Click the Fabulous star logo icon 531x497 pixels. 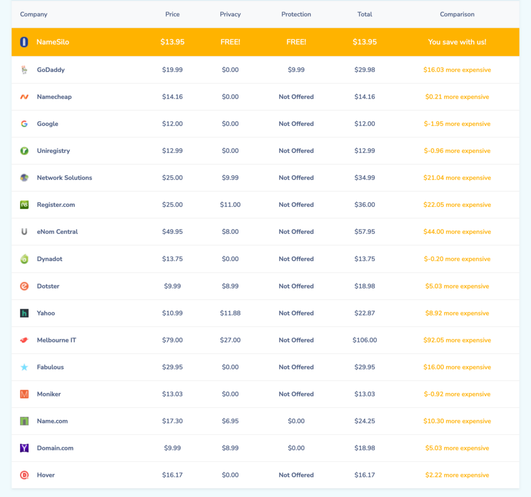tap(24, 367)
